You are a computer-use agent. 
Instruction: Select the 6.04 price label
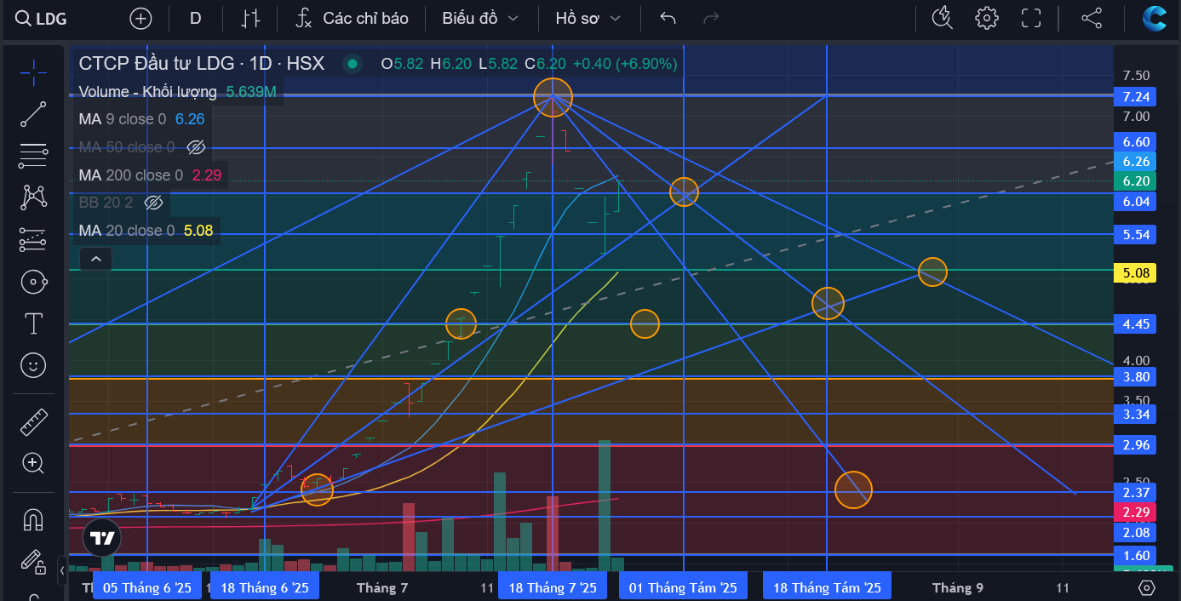(1137, 201)
